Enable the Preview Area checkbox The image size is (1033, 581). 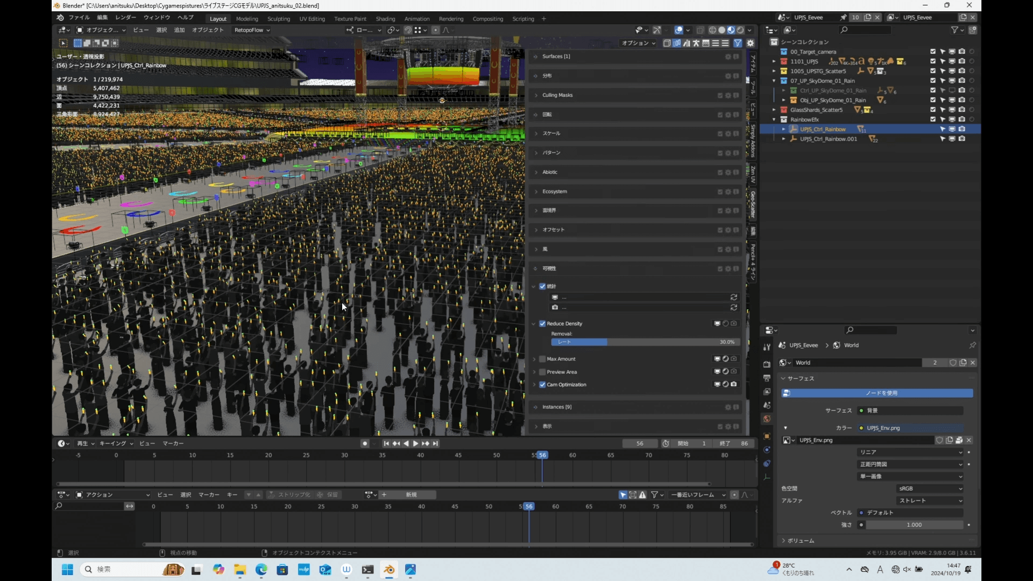[x=542, y=372]
